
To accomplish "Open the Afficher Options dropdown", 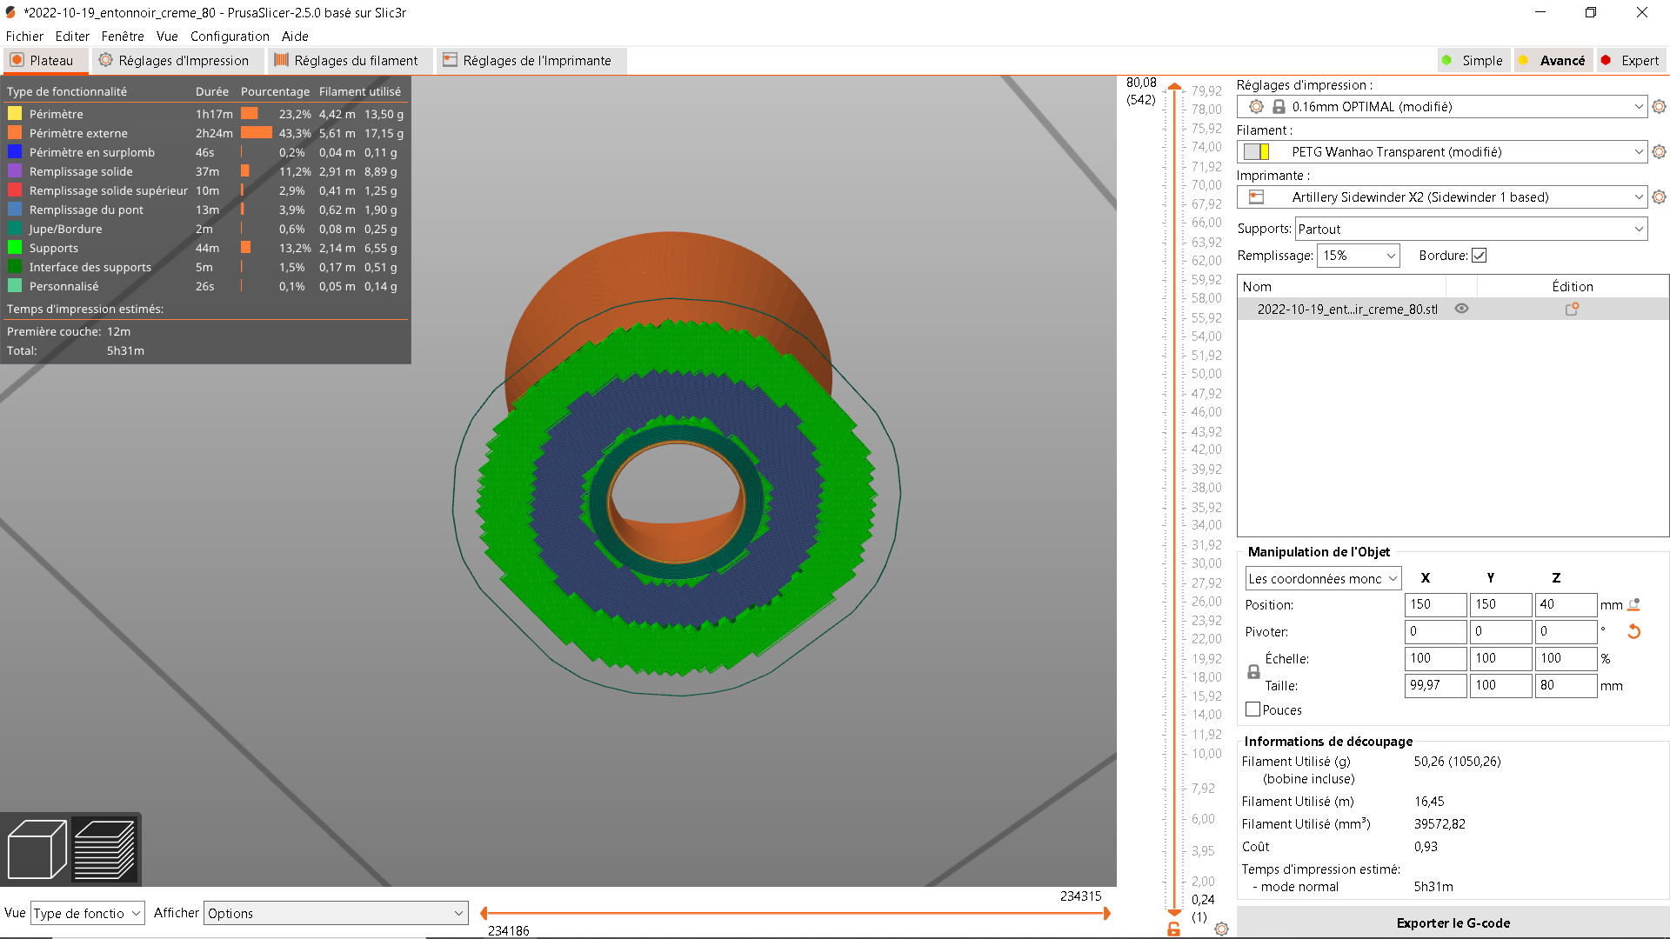I will point(336,913).
